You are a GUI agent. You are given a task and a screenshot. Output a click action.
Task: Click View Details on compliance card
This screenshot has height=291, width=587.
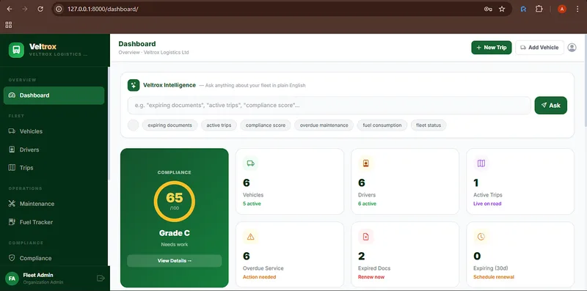click(175, 261)
